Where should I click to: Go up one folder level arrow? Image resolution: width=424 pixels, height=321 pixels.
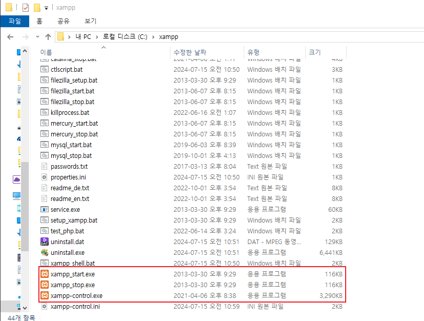point(48,37)
